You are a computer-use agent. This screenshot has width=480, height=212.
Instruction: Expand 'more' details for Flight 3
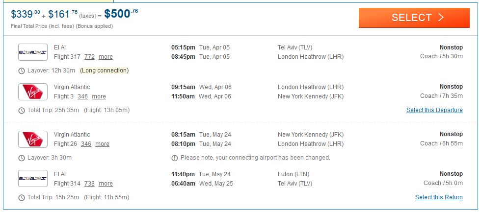99,96
